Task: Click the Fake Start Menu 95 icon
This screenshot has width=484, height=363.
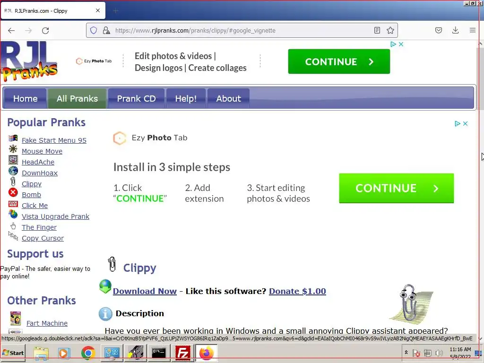Action: [13, 138]
